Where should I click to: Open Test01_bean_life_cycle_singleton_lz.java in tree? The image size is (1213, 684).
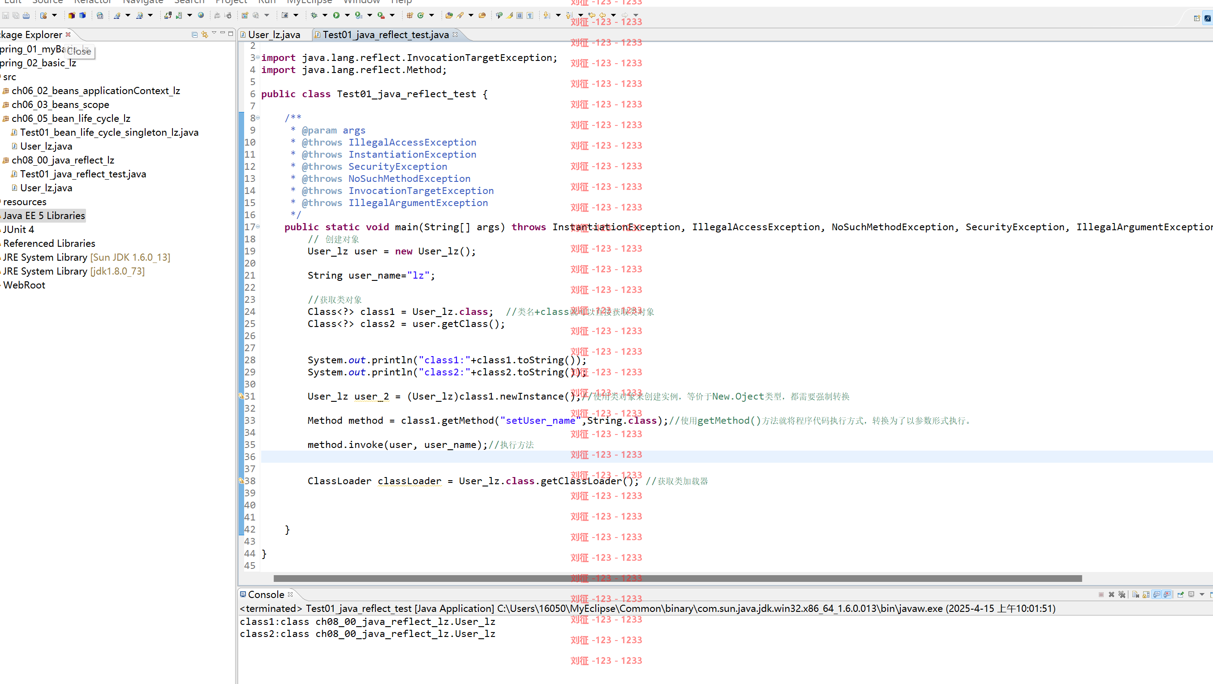coord(109,132)
